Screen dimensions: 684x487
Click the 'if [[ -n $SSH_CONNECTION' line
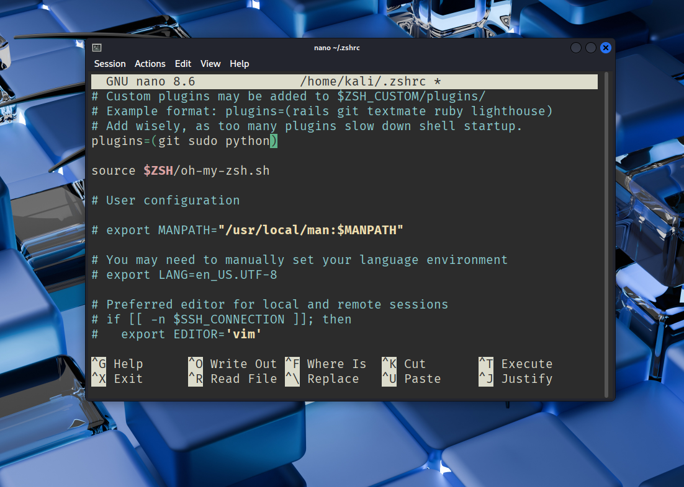coord(222,319)
